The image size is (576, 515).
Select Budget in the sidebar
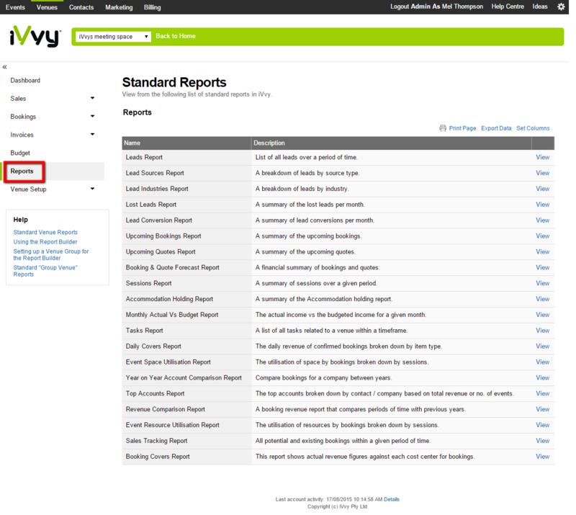pyautogui.click(x=20, y=153)
